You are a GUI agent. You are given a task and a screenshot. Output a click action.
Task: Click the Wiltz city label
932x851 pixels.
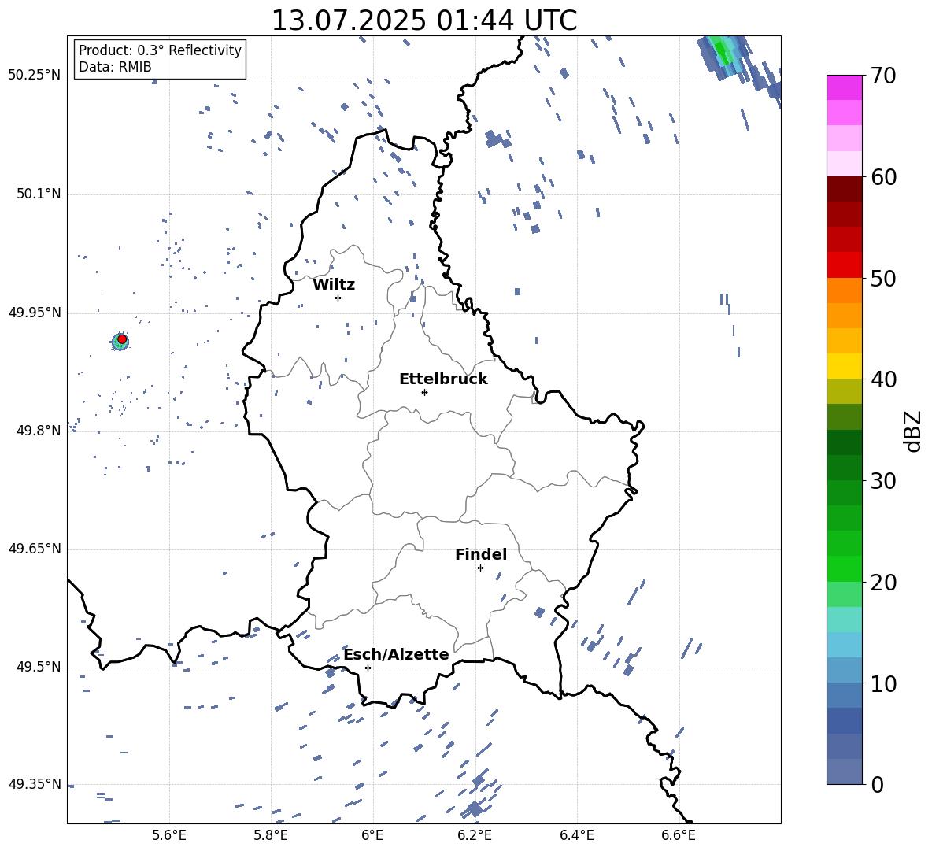(x=334, y=285)
